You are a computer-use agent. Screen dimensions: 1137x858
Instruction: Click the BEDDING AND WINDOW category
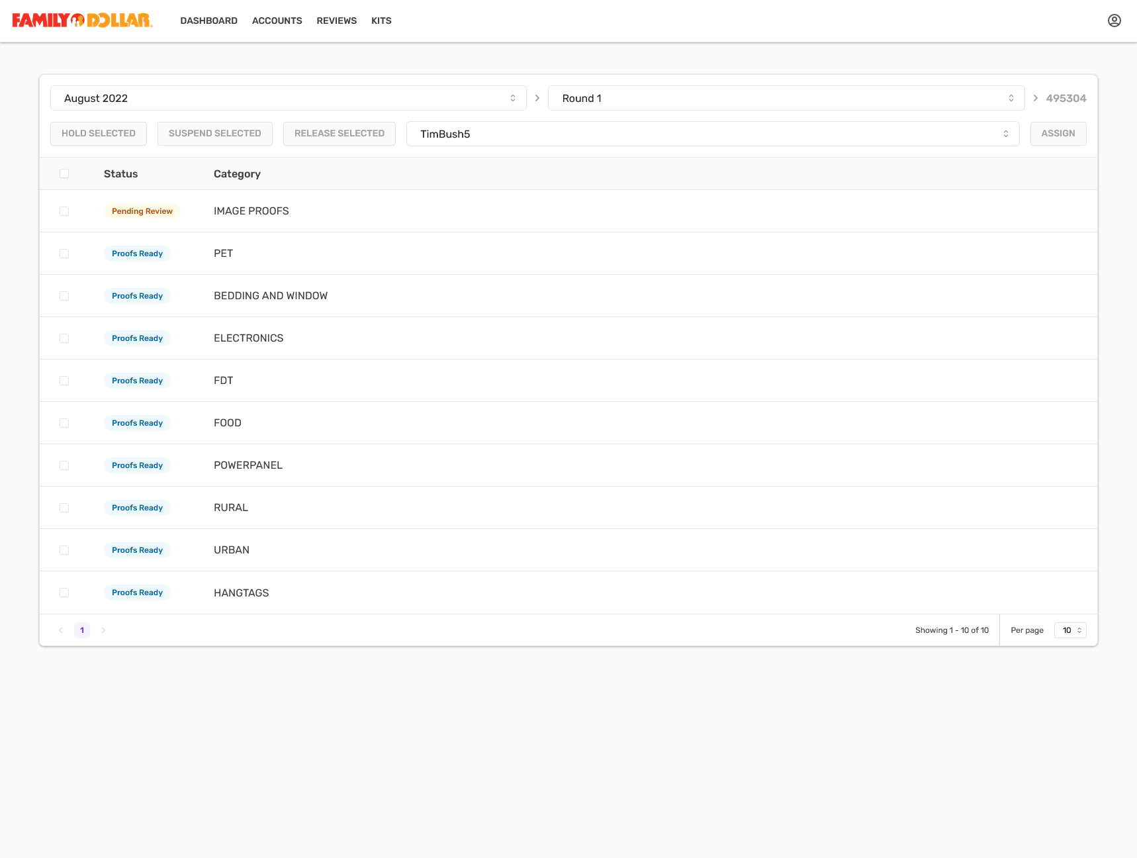coord(271,296)
